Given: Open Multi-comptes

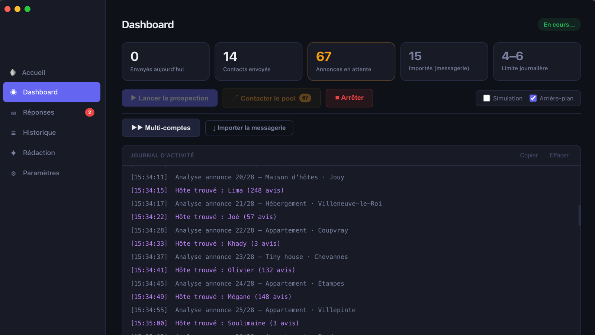Looking at the screenshot, I should tap(161, 128).
